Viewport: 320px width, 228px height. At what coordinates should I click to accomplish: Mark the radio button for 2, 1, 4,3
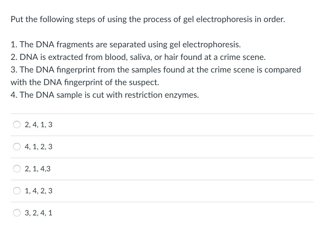click(17, 169)
